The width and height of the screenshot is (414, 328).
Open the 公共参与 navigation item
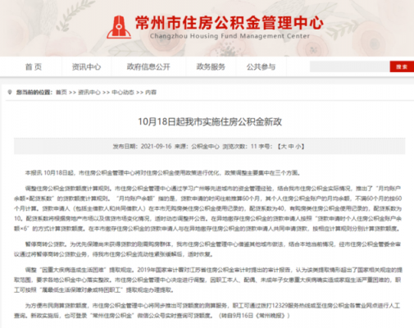click(x=261, y=66)
